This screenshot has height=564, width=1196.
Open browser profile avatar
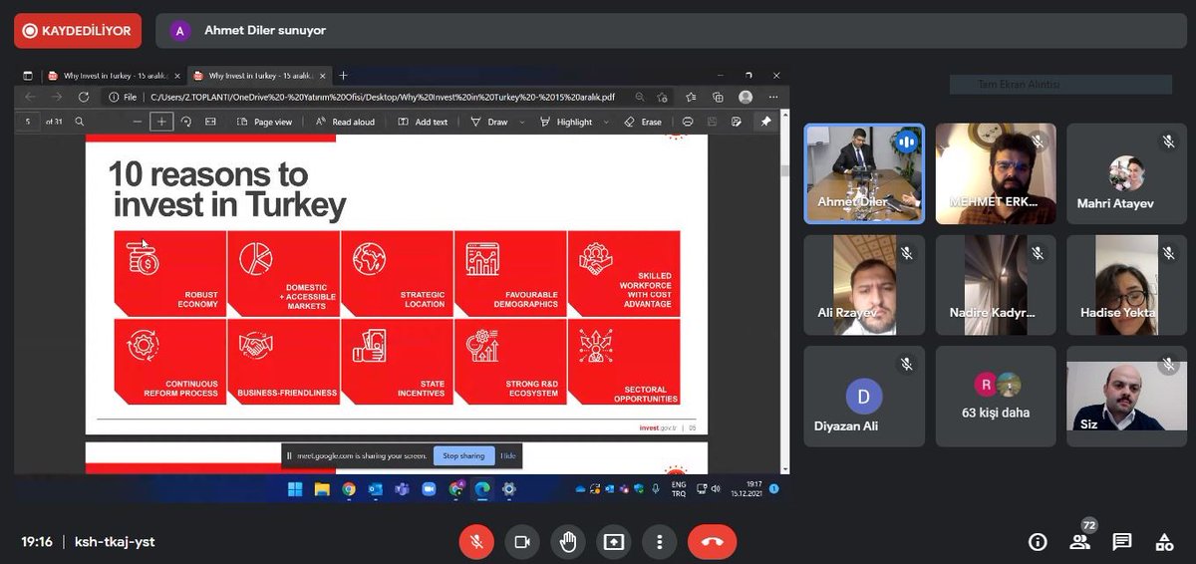746,98
